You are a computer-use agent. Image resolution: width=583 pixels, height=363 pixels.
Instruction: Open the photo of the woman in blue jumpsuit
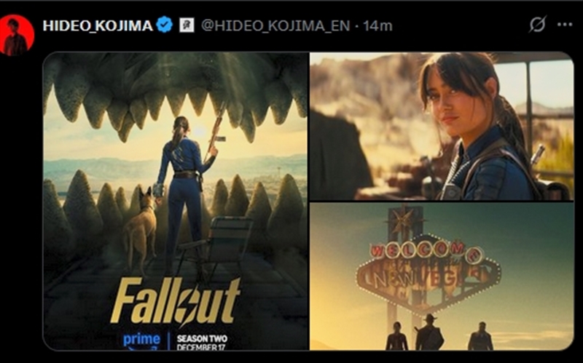442,126
